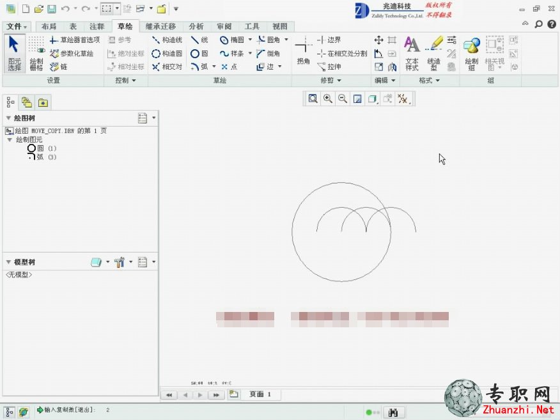560x420 pixels.
Task: Select the 相交对 intersecting pair tool
Action: click(167, 66)
